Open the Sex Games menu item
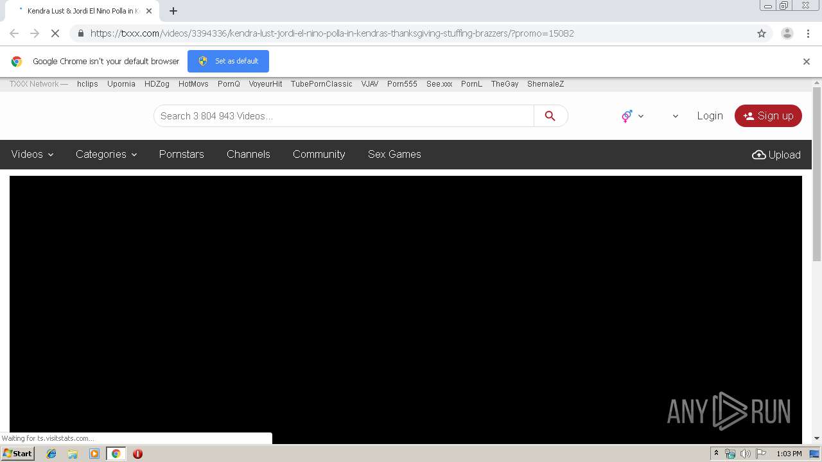This screenshot has width=822, height=462. click(394, 155)
